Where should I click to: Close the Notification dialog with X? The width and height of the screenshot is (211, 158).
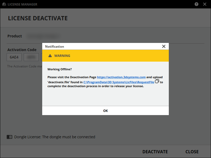[164, 46]
